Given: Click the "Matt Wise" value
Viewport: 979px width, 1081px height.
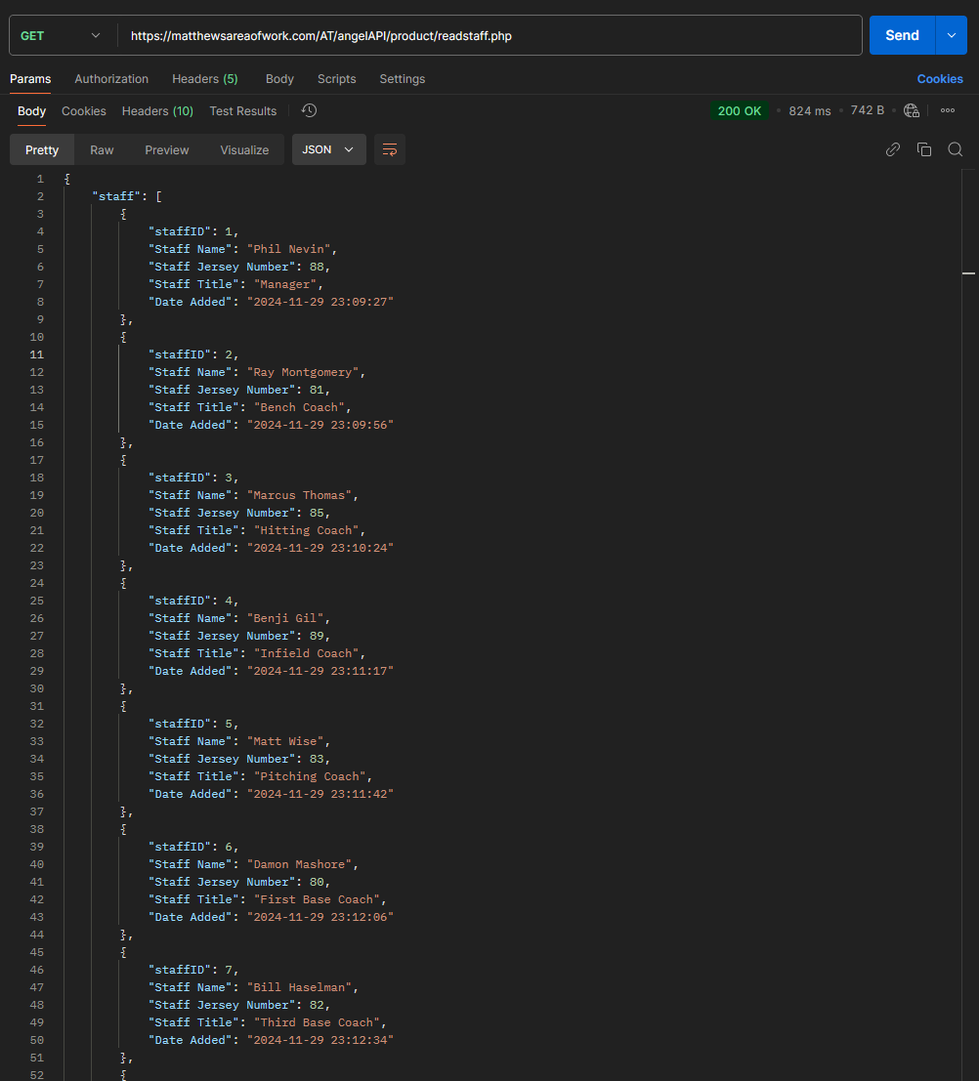Looking at the screenshot, I should (x=285, y=741).
